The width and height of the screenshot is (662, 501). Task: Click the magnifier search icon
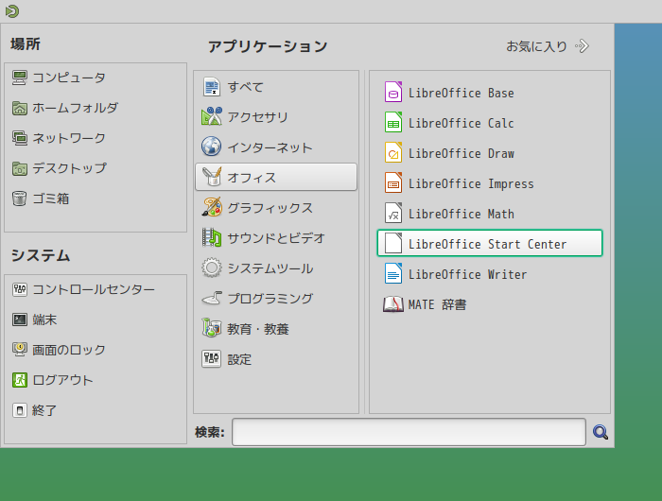coord(600,432)
